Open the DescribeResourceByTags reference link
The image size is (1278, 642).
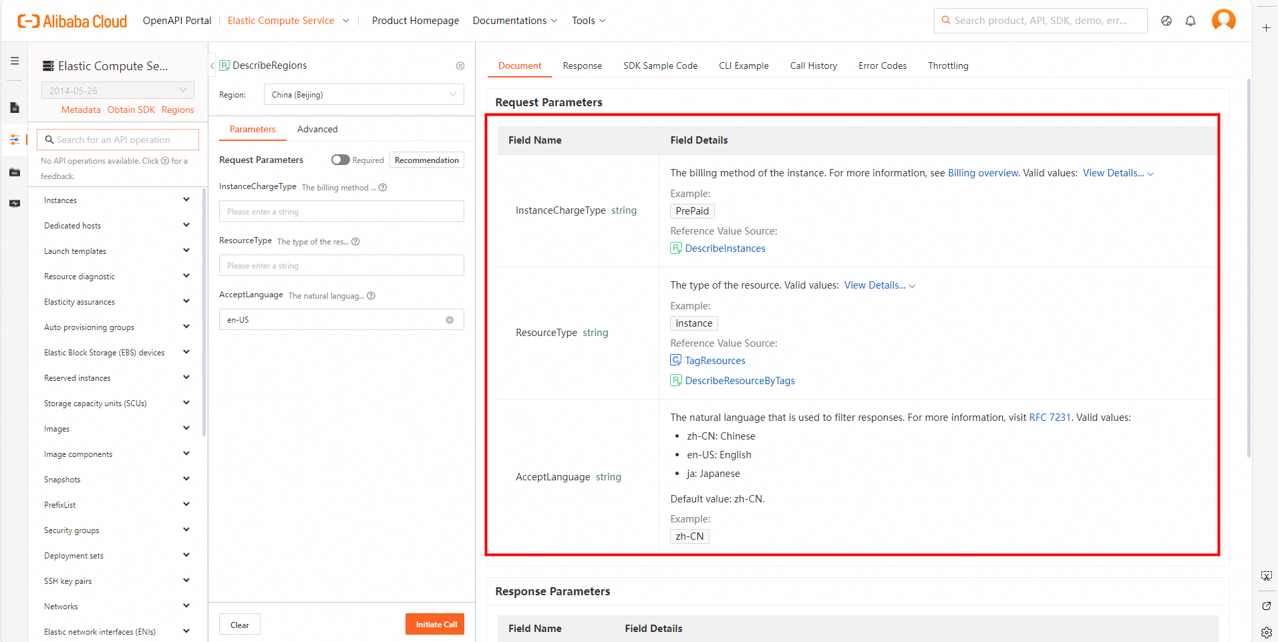click(740, 381)
